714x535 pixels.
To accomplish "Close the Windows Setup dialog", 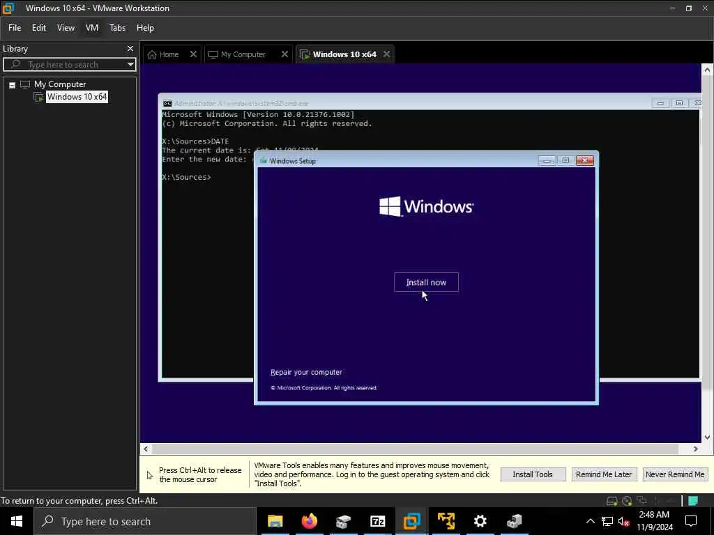I will click(x=585, y=161).
